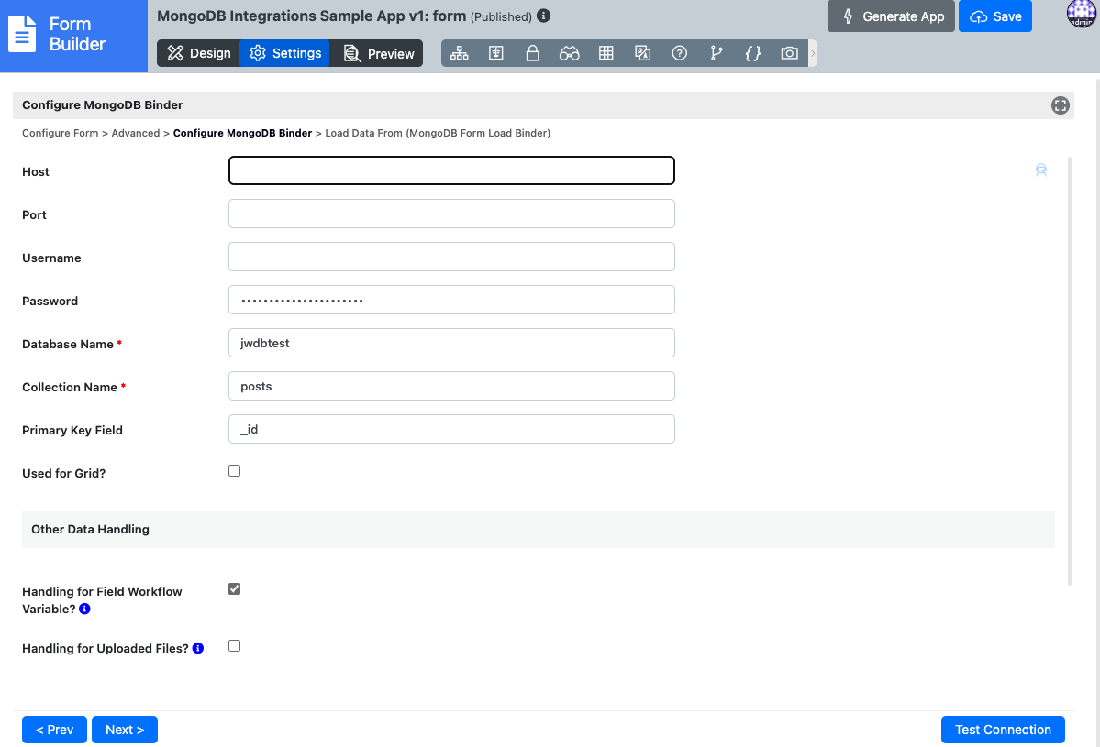Screen dimensions: 1100x747
Task: Open the curly braces JSON icon
Action: point(752,53)
